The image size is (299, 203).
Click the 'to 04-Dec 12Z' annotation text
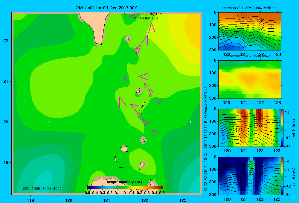click(x=146, y=18)
